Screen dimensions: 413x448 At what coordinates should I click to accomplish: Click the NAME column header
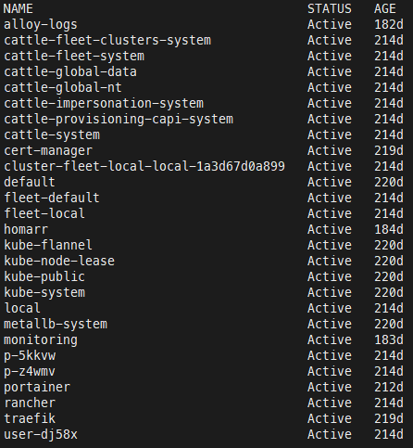(18, 8)
